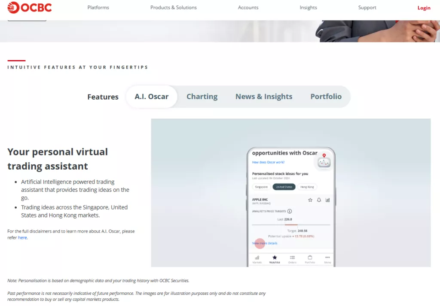Viewport: 440px width, 306px height.
Task: Click the Note about personalisation text
Action: pyautogui.click(x=98, y=281)
